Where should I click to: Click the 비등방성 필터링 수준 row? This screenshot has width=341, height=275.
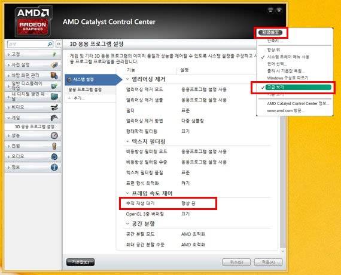coord(197,162)
